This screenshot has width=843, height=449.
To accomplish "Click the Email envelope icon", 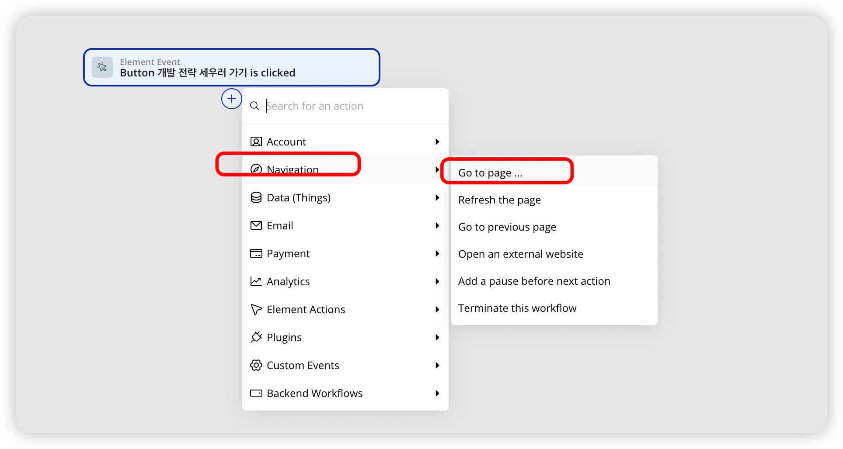I will tap(256, 225).
